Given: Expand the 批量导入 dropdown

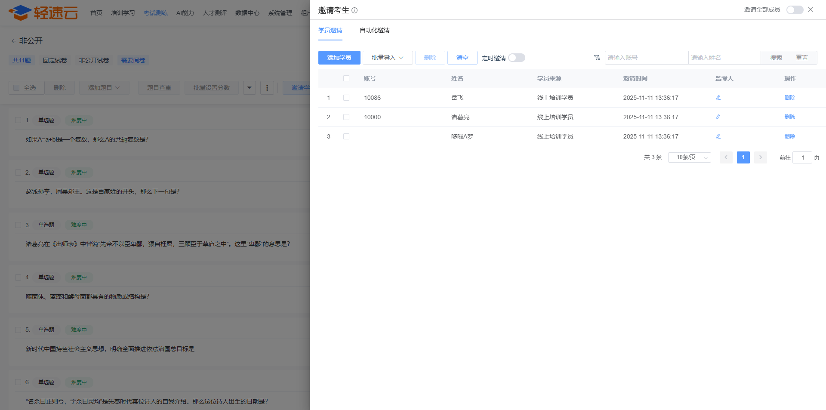Looking at the screenshot, I should (x=387, y=58).
